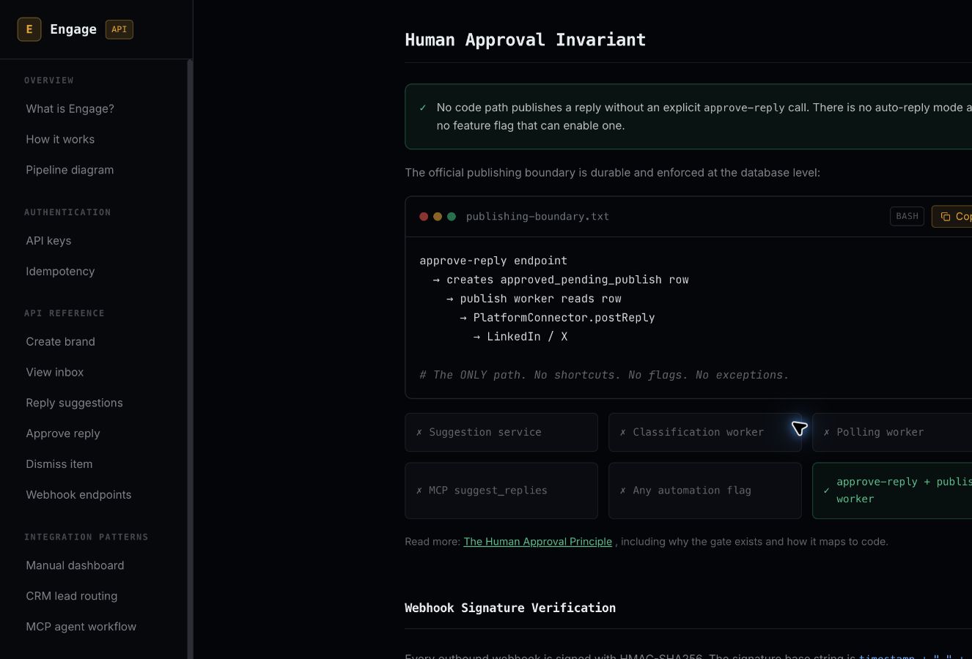Click the 'creates approved_pending_publish row' line
The height and width of the screenshot is (659, 972).
[x=567, y=280]
